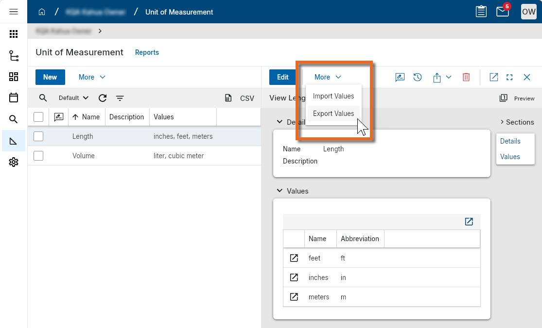
Task: Toggle full screen for detail panel
Action: pos(509,77)
